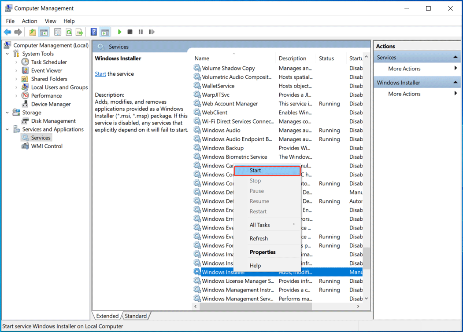
Task: Click the Restart service toolbar icon
Action: click(151, 32)
